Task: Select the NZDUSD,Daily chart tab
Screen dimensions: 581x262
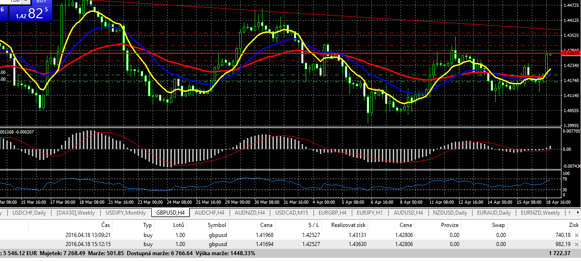Action: [449, 213]
